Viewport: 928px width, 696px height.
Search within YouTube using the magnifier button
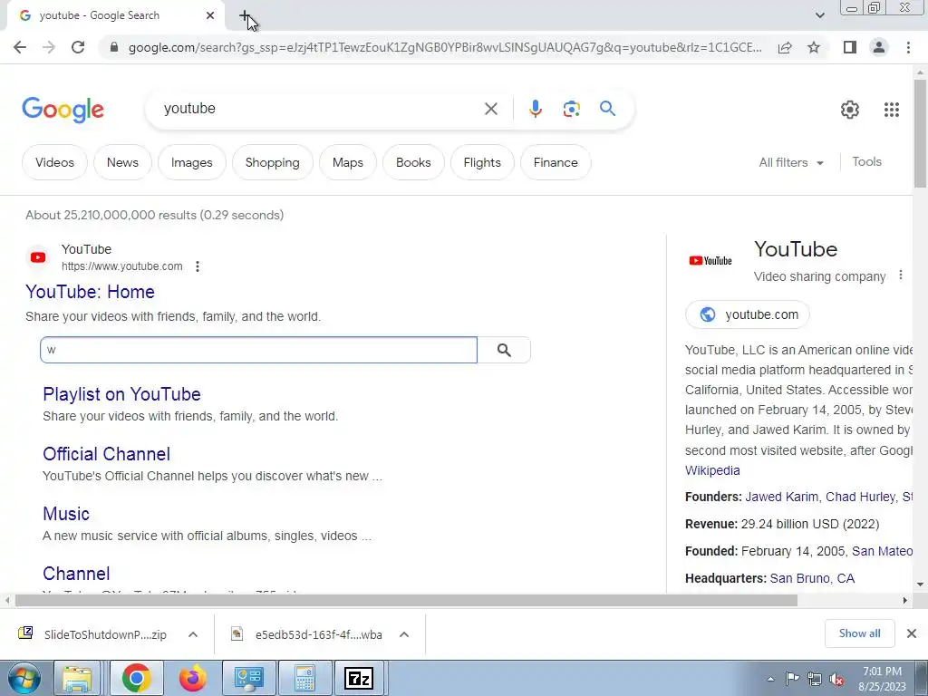click(504, 350)
